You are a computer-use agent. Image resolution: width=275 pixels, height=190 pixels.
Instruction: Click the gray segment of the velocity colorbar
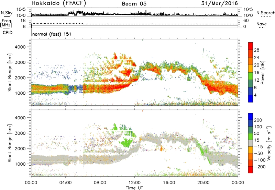251,143
